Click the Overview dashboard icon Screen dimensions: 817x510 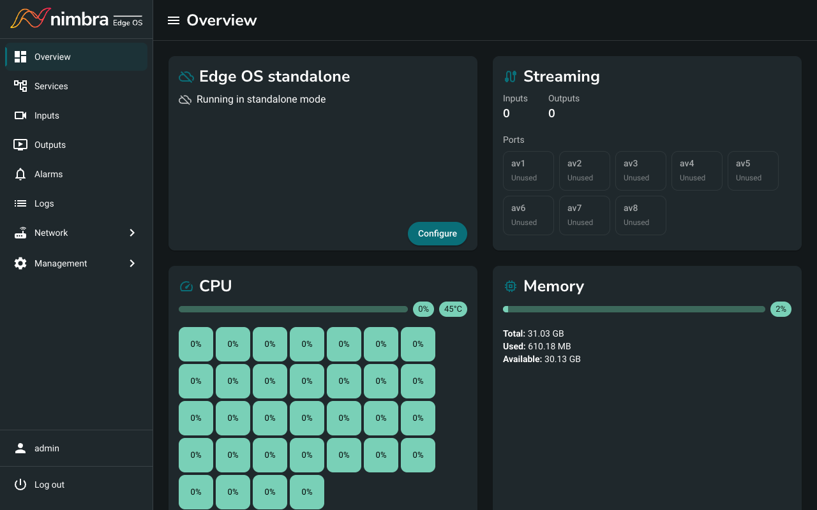tap(20, 57)
